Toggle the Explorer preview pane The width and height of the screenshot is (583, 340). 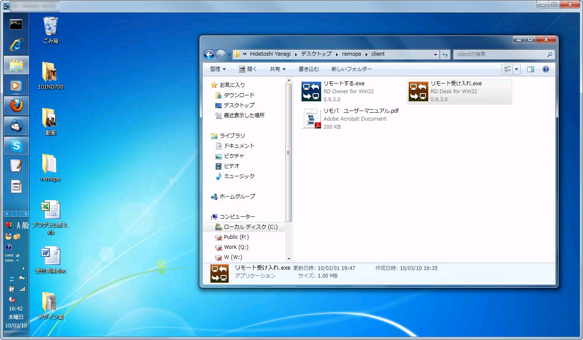click(531, 69)
